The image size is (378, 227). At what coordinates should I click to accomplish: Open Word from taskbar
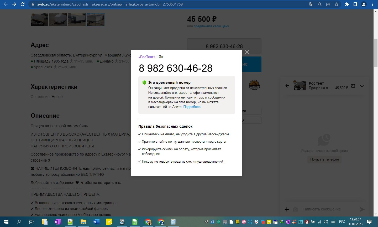click(96, 222)
